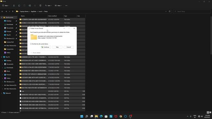Switch to details view toggle in status bar
The height and width of the screenshot is (119, 212).
point(208,112)
